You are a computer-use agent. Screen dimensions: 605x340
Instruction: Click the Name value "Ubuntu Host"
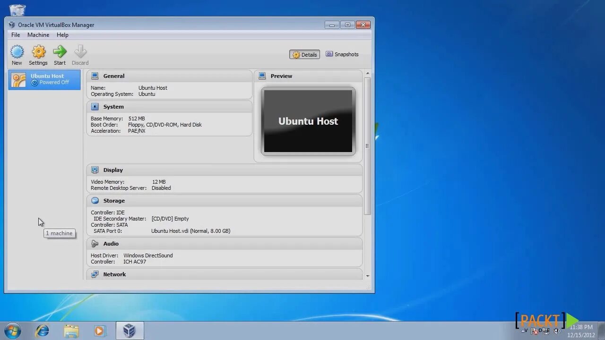[x=153, y=88]
